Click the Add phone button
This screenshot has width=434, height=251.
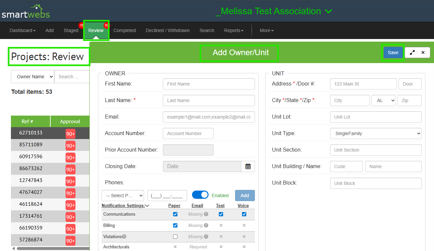click(245, 196)
